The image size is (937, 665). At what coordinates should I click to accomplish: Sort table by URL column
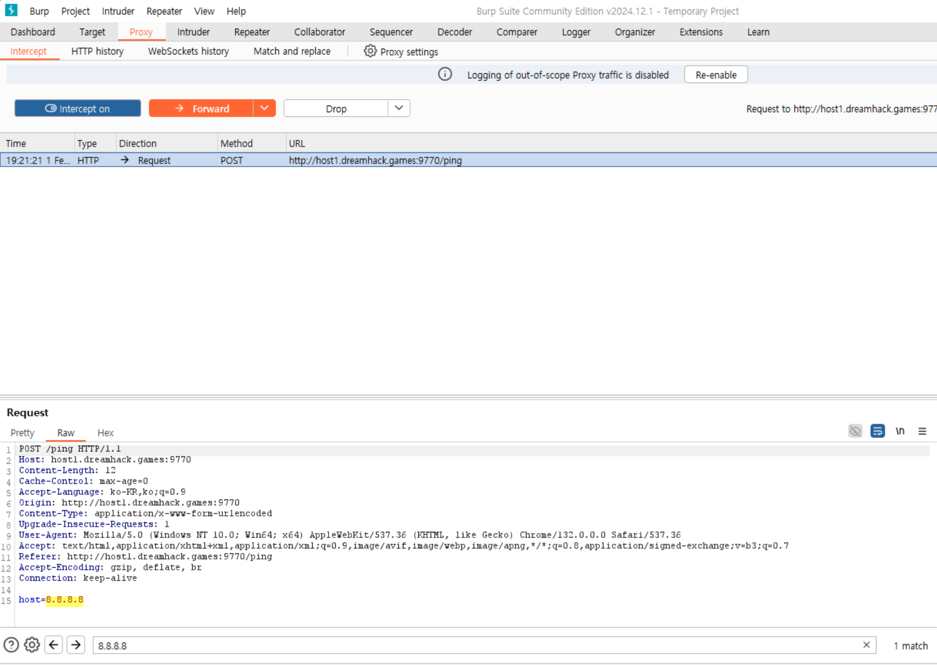click(x=612, y=144)
